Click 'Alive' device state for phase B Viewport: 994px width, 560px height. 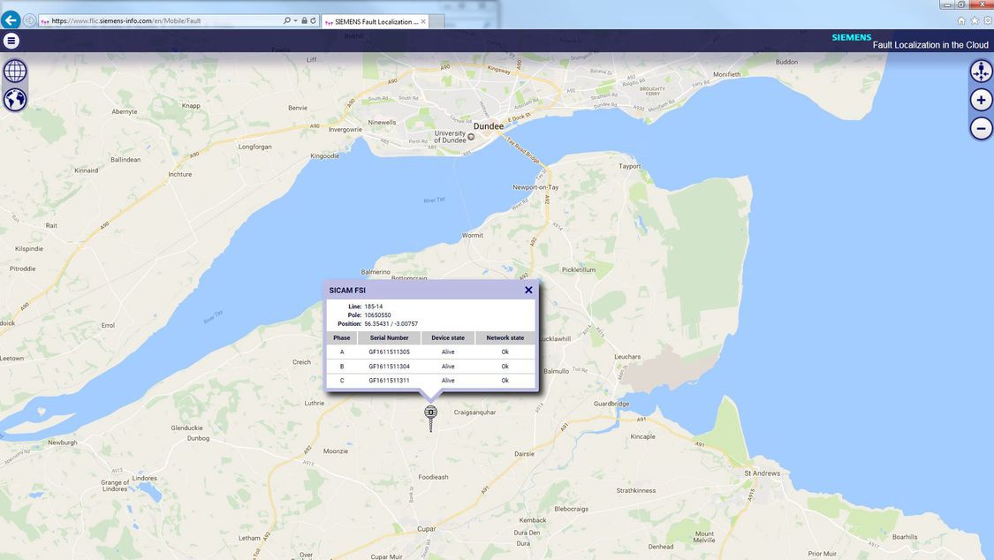click(448, 367)
